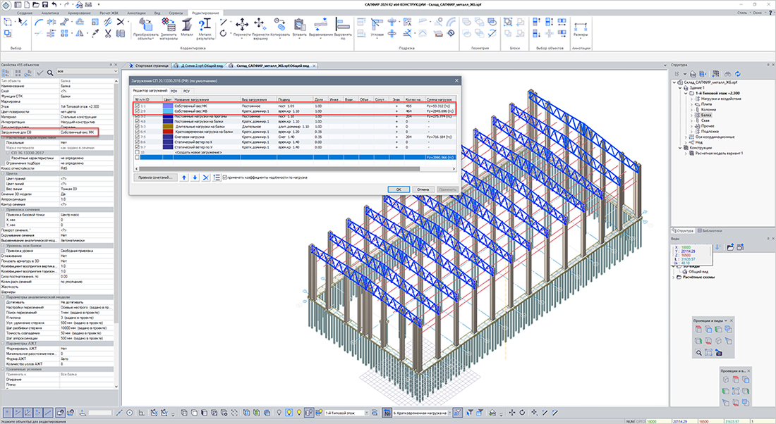Uncheck the Собственный вес МК load checkbox
The image size is (776, 424).
point(137,106)
